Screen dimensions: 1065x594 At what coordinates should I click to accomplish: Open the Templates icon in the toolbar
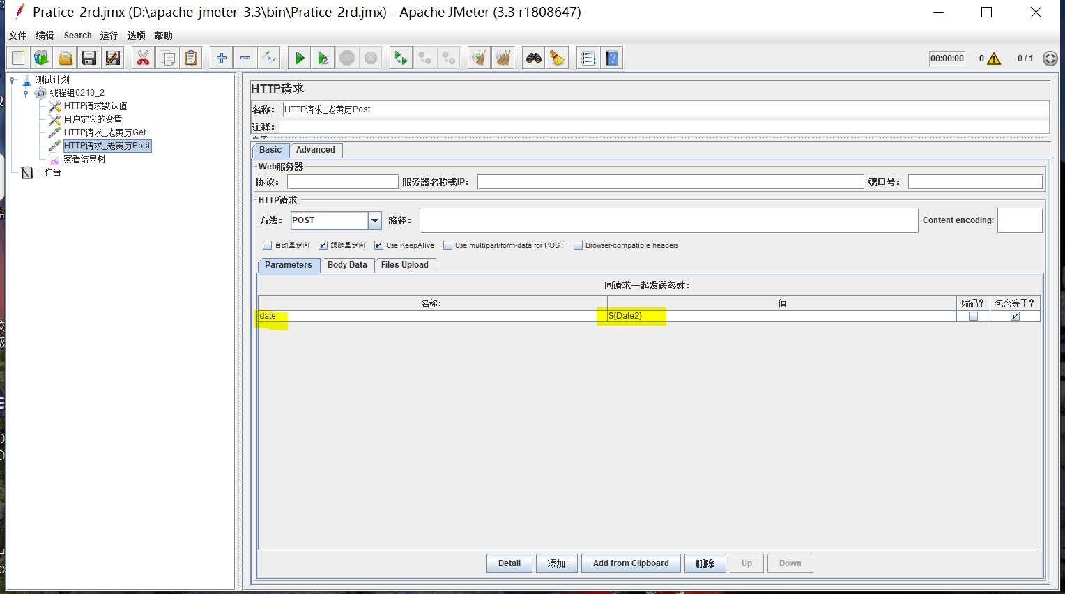click(42, 58)
